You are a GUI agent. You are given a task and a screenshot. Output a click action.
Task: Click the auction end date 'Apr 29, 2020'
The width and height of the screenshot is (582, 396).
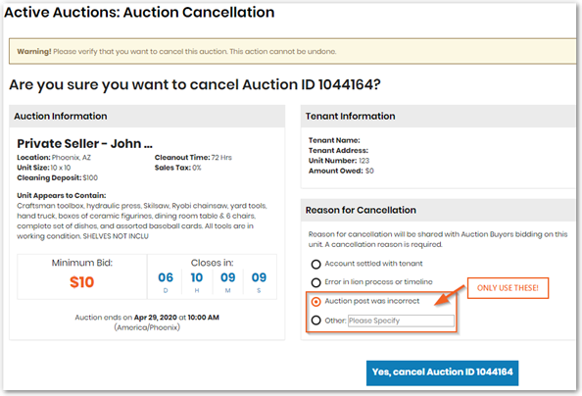[156, 318]
